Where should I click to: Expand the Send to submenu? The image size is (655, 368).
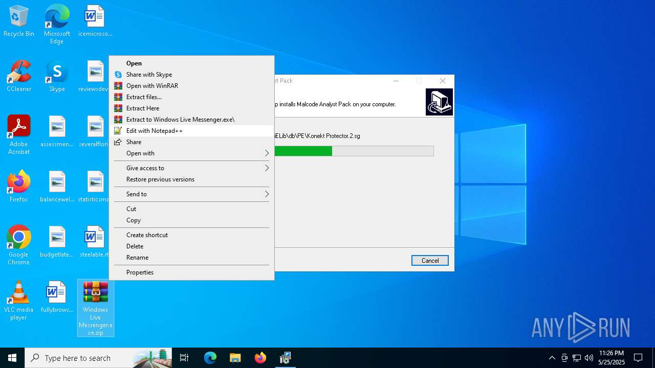(192, 194)
